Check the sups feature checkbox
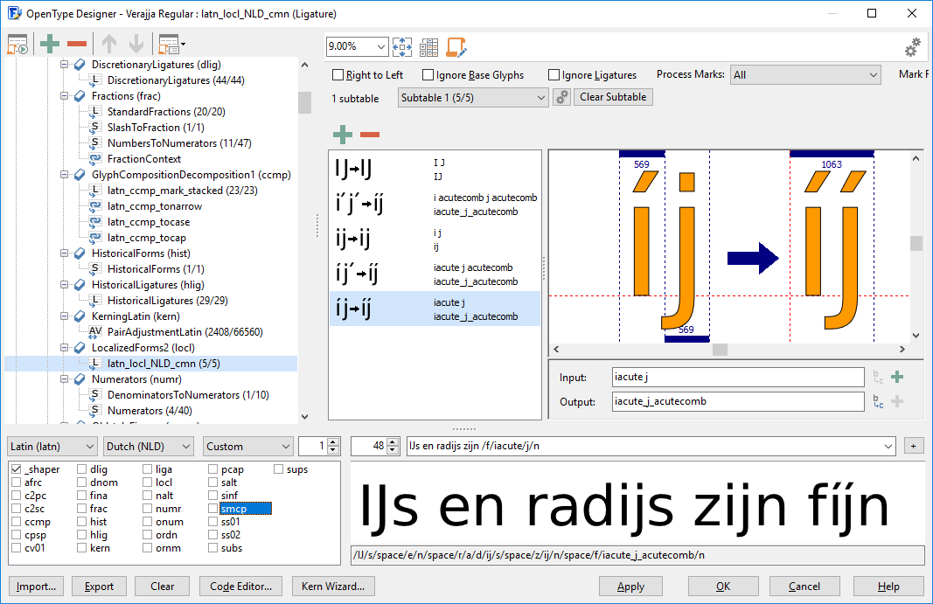 point(278,469)
